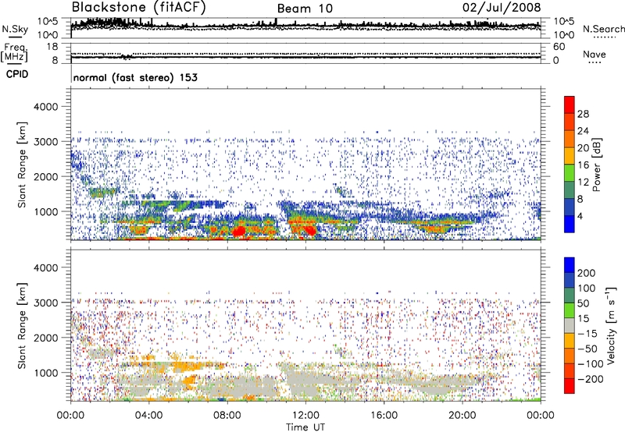Click the 'N.Search' legend label

coord(604,29)
